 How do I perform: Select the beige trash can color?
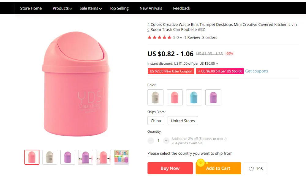(x=155, y=97)
